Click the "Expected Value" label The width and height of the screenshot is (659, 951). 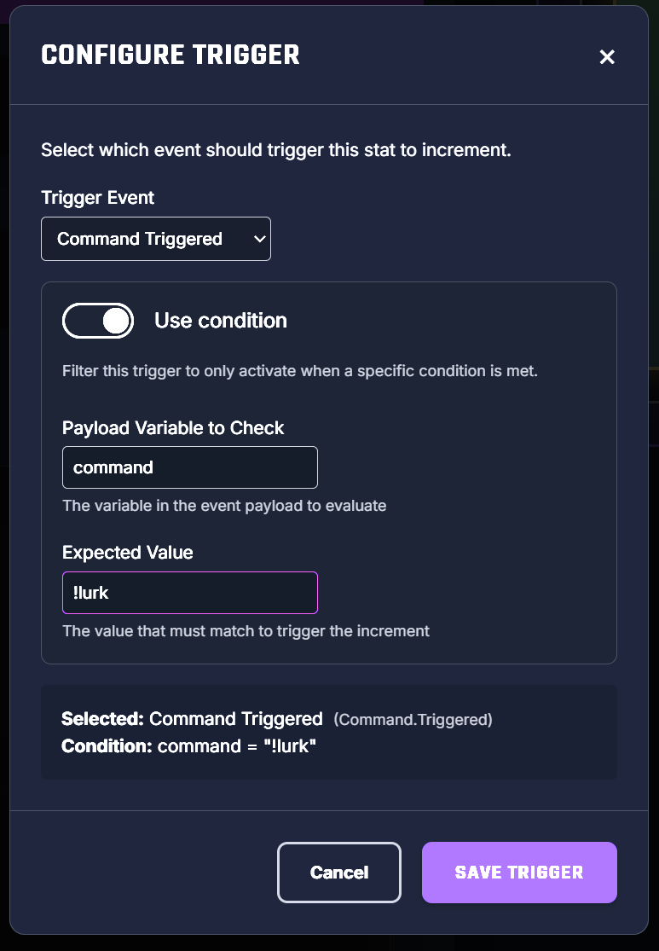(128, 553)
